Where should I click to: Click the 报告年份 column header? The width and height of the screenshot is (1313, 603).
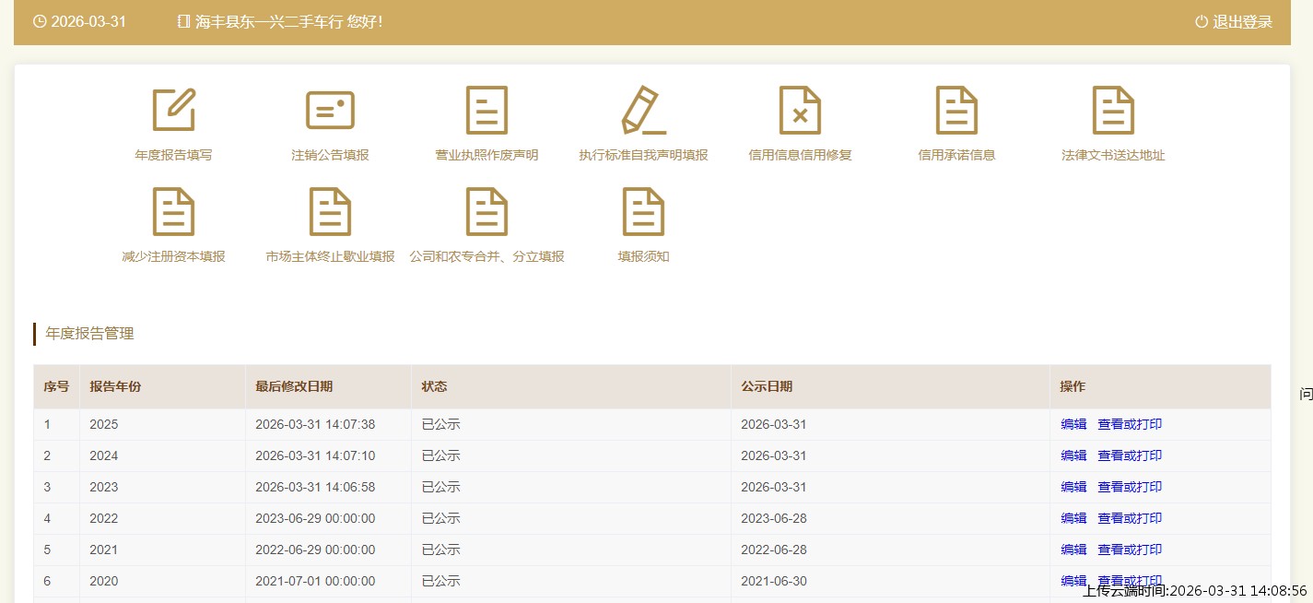pyautogui.click(x=115, y=387)
